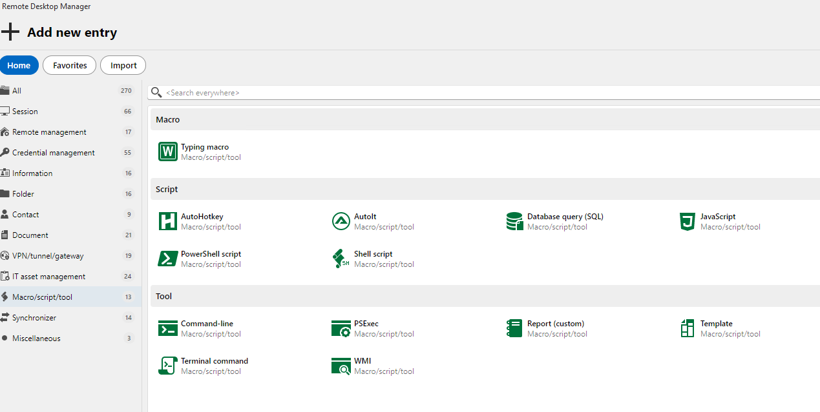This screenshot has height=412, width=820.
Task: Click the Contact label in the sidebar
Action: click(26, 215)
